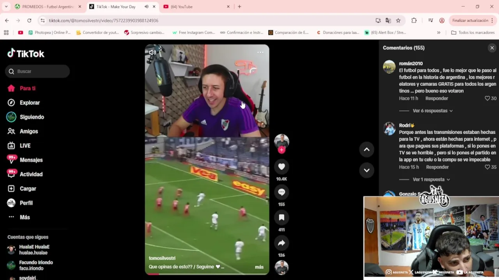This screenshot has height=280, width=499.
Task: Click the video progress bar
Action: tap(207, 274)
